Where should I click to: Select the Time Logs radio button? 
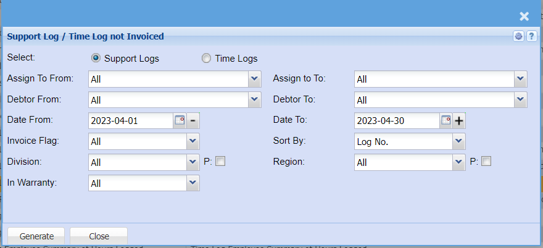pyautogui.click(x=206, y=58)
